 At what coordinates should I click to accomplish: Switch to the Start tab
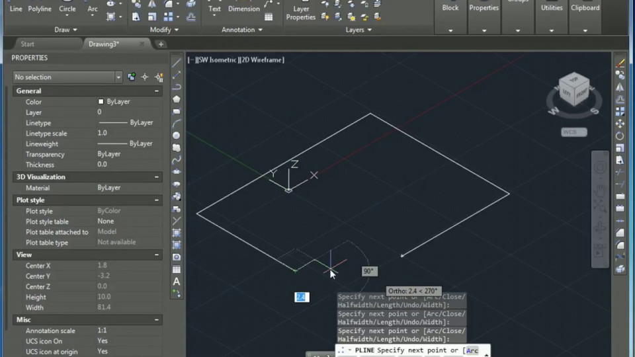point(28,44)
